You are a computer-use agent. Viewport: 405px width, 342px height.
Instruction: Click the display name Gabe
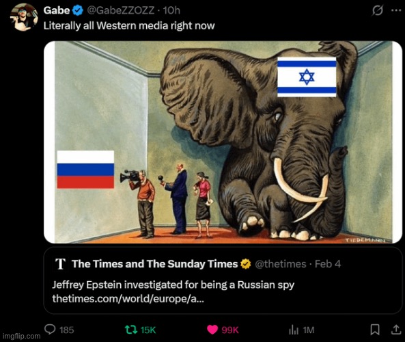click(x=57, y=10)
